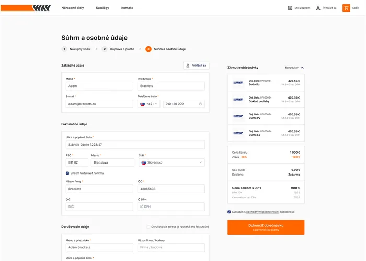The width and height of the screenshot is (366, 261).
Task: Click Firma / budova delivery field
Action: [171, 247]
